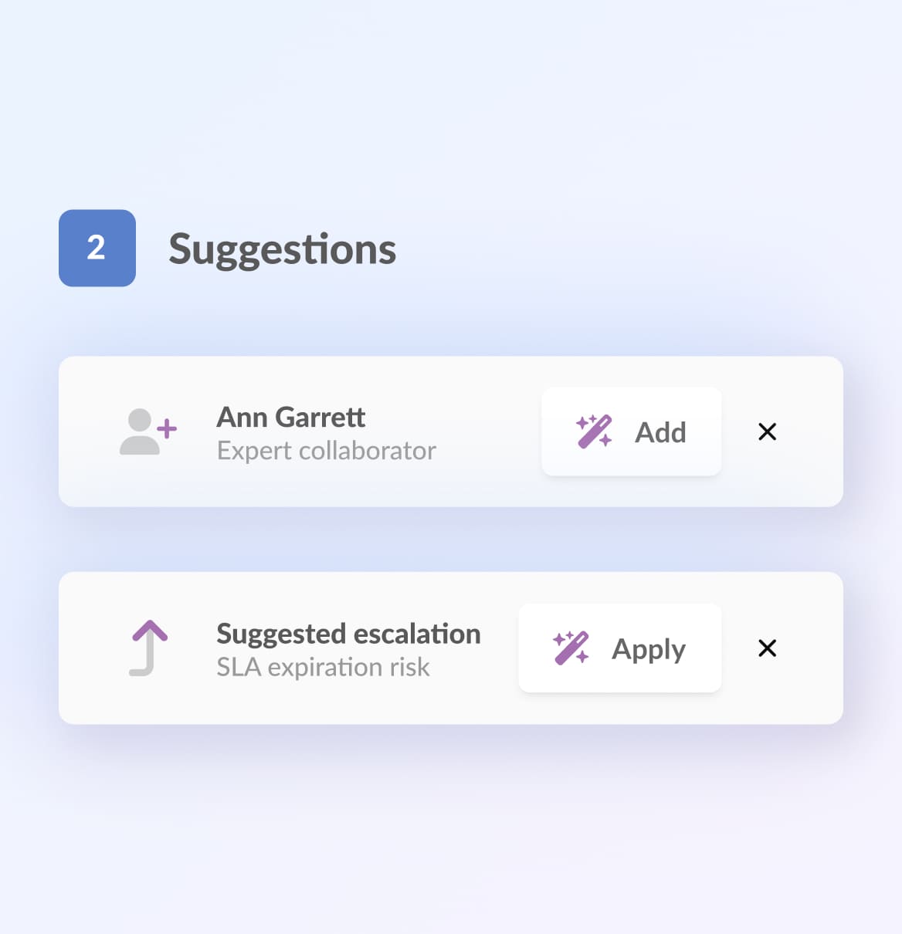Dismiss the Ann Garrett suggestion
The width and height of the screenshot is (902, 934).
[x=767, y=432]
